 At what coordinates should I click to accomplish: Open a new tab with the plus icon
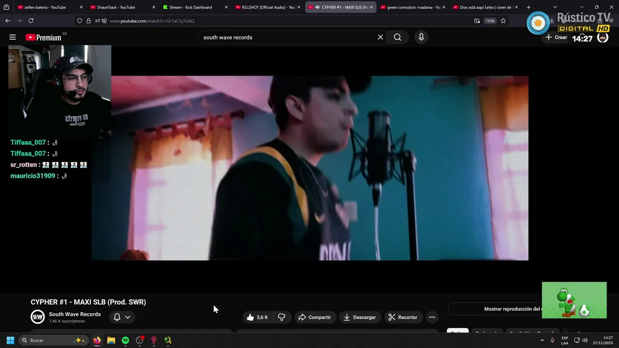pyautogui.click(x=529, y=7)
